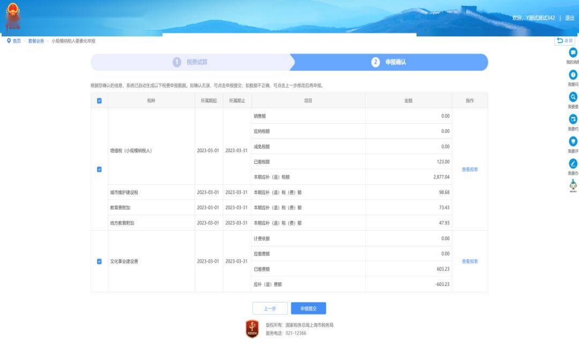
Task: Click service phone 021-12366 in footer
Action: point(296,333)
